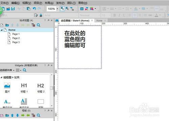Image resolution: width=169 pixels, height=121 pixels.
Task: Click the style format painter icon
Action: coord(36,15)
